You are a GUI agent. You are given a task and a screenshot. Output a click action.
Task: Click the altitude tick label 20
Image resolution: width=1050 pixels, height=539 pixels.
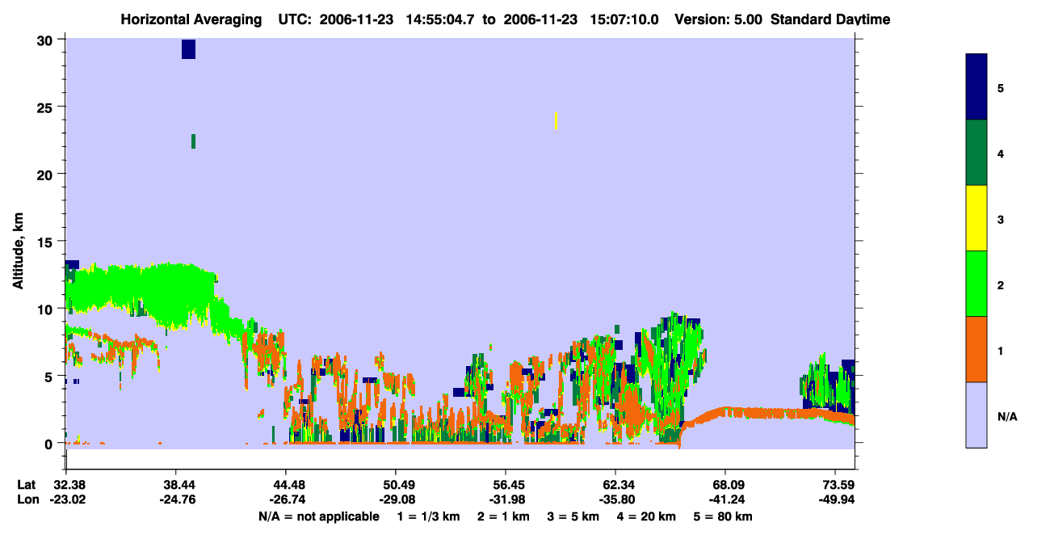point(46,175)
